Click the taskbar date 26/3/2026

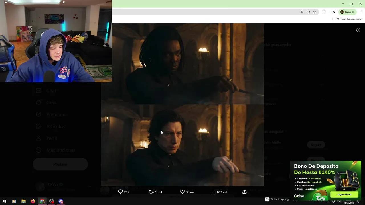click(x=348, y=203)
